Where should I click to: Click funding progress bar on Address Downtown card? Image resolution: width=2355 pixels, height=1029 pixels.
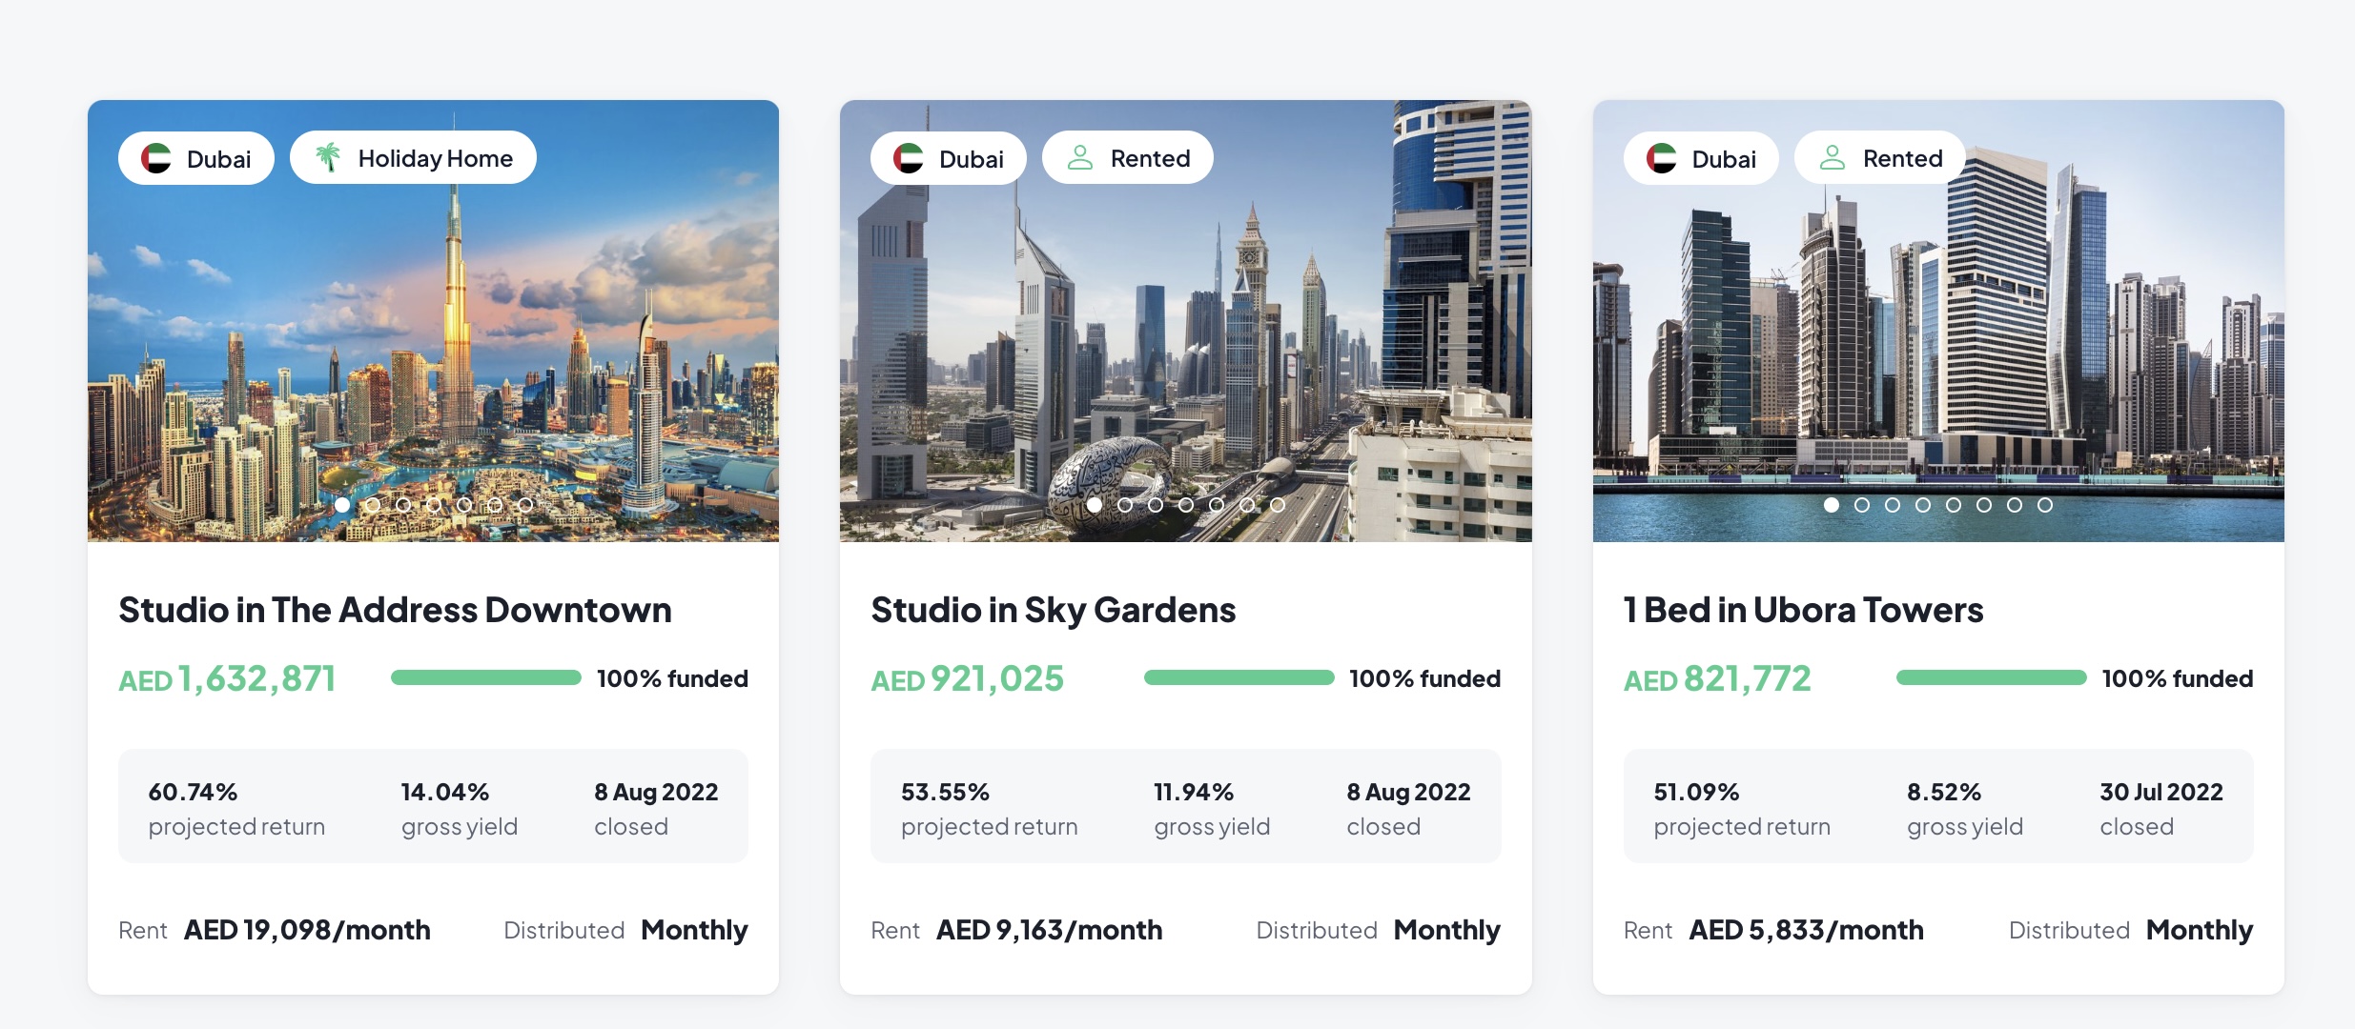click(x=485, y=678)
